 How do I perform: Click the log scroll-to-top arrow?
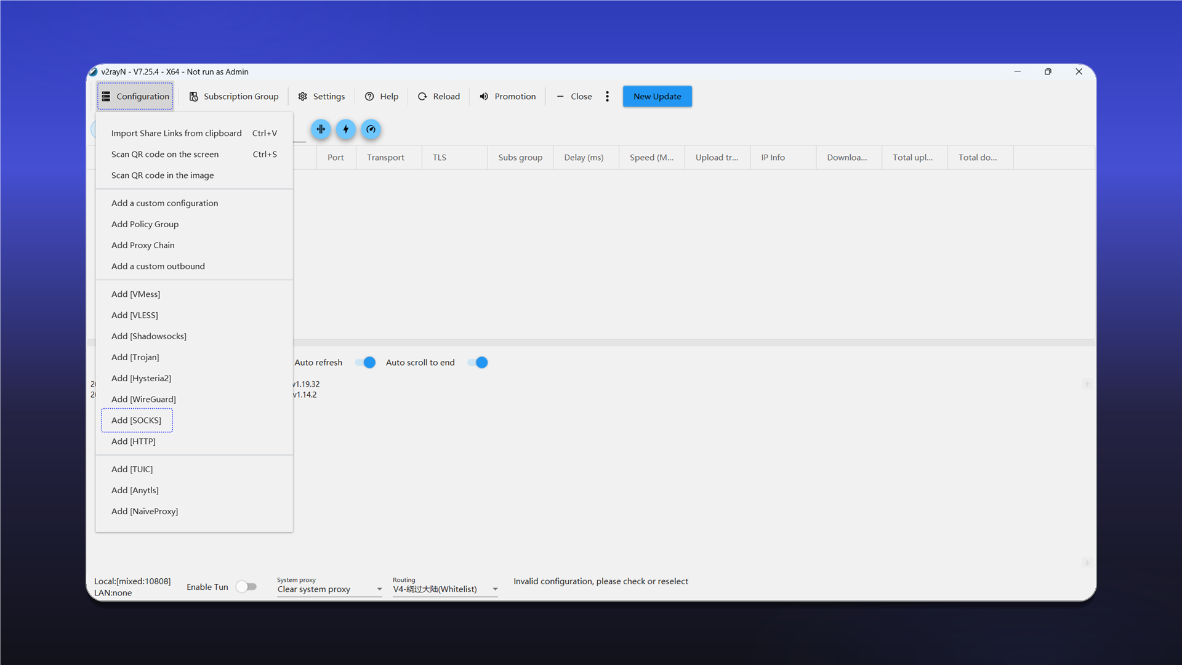click(1087, 385)
